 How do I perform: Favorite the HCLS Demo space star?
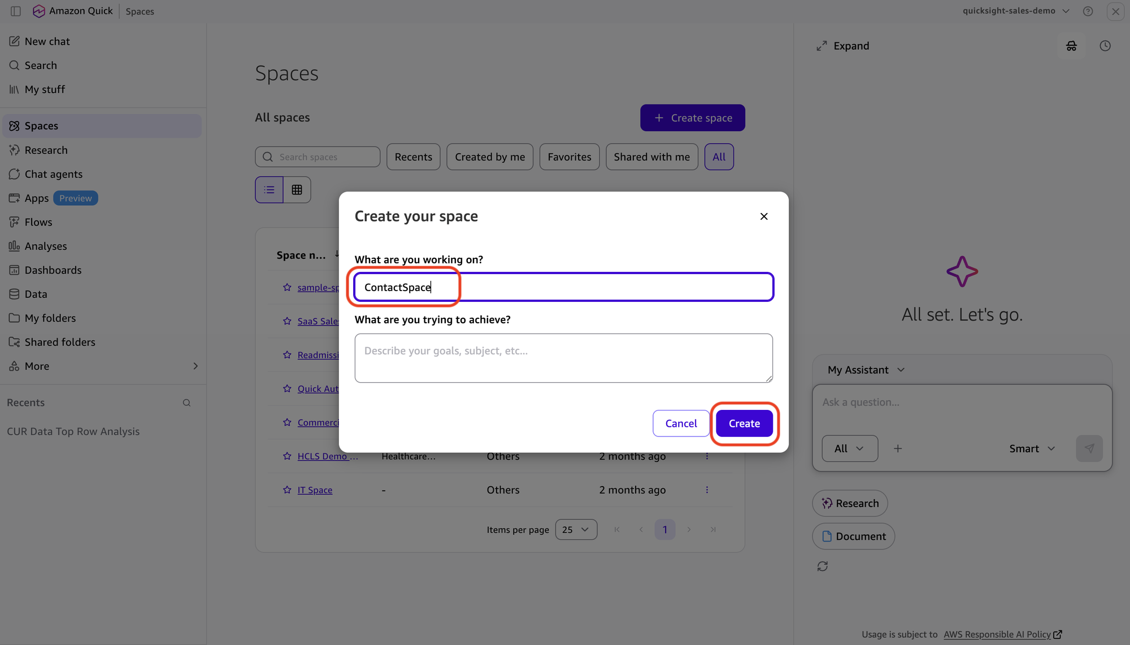(287, 456)
